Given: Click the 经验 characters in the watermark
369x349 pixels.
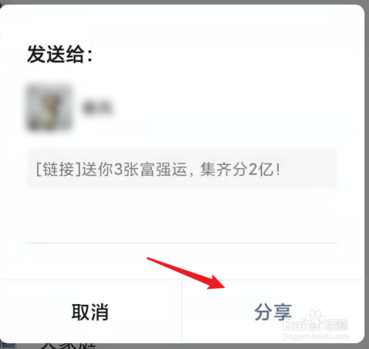Looking at the screenshot, I should click(337, 325).
